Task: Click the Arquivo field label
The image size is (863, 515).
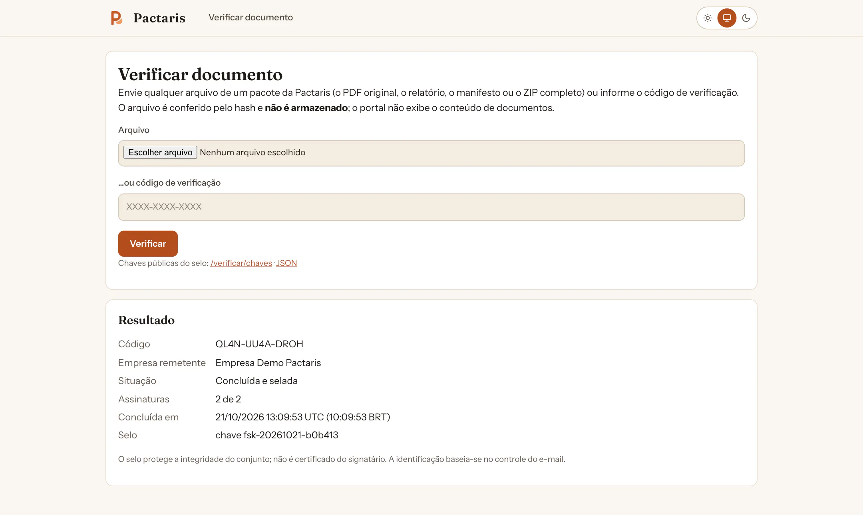Action: pos(134,130)
